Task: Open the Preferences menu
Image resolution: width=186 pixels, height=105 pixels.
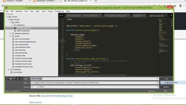Action: (59, 11)
